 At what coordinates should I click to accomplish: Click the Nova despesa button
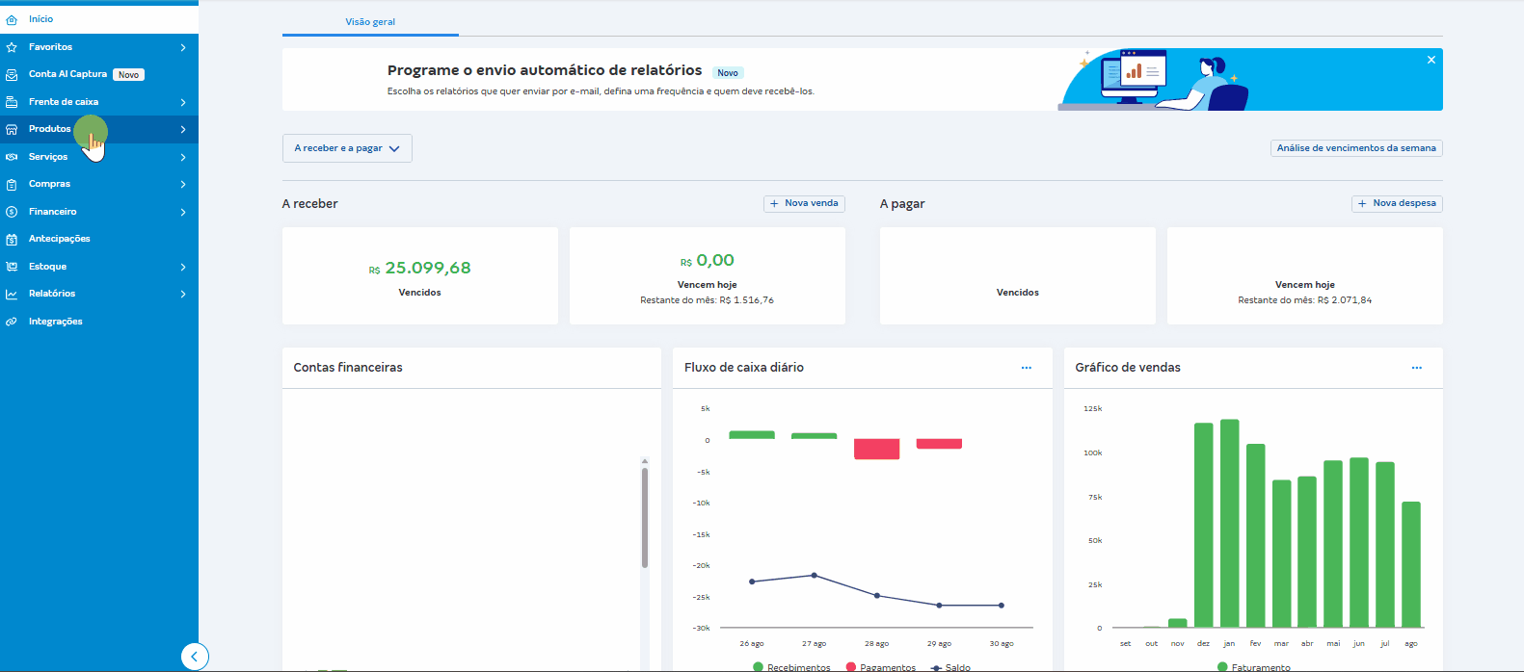point(1397,203)
